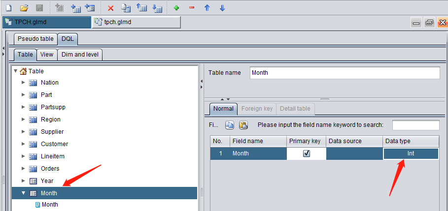Click the blue up arrow icon

[207, 8]
